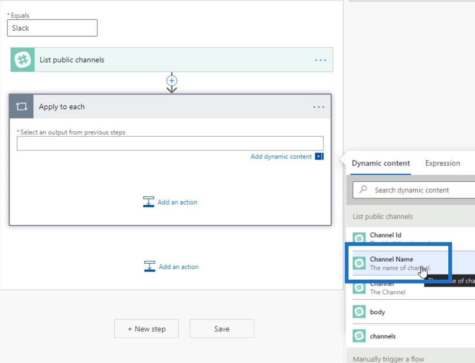Viewport: 475px width, 363px height.
Task: Click the List public channels step title
Action: click(72, 60)
